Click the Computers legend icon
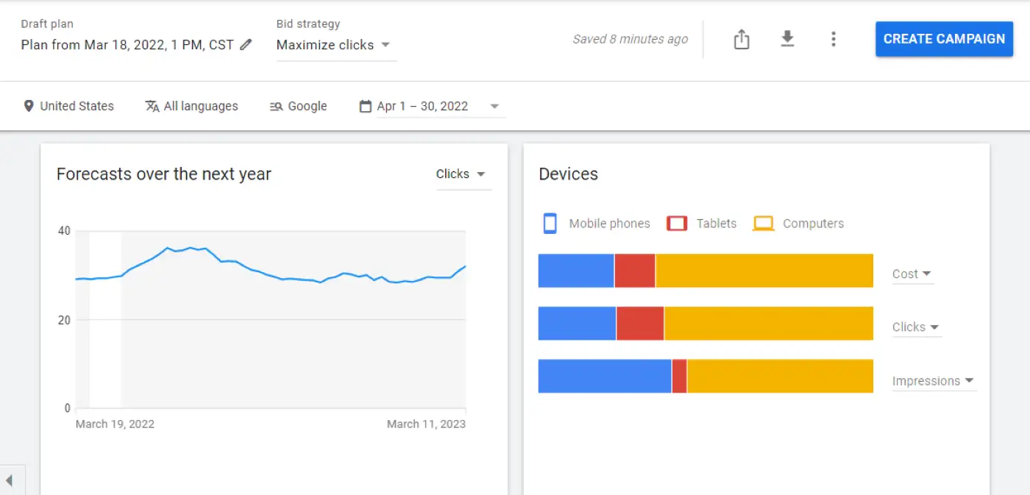1030x495 pixels. coord(764,224)
